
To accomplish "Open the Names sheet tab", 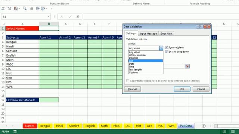I will coord(30,126).
